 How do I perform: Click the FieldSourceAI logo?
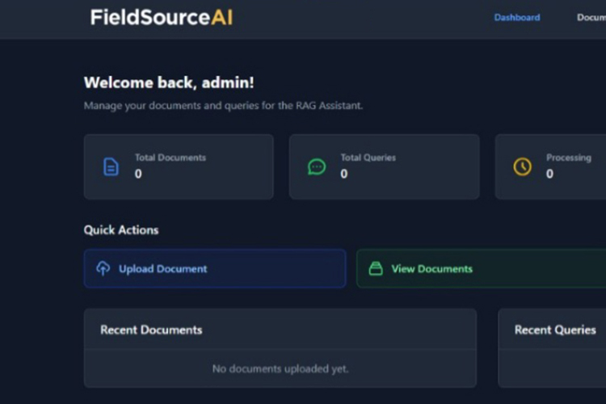[x=162, y=18]
